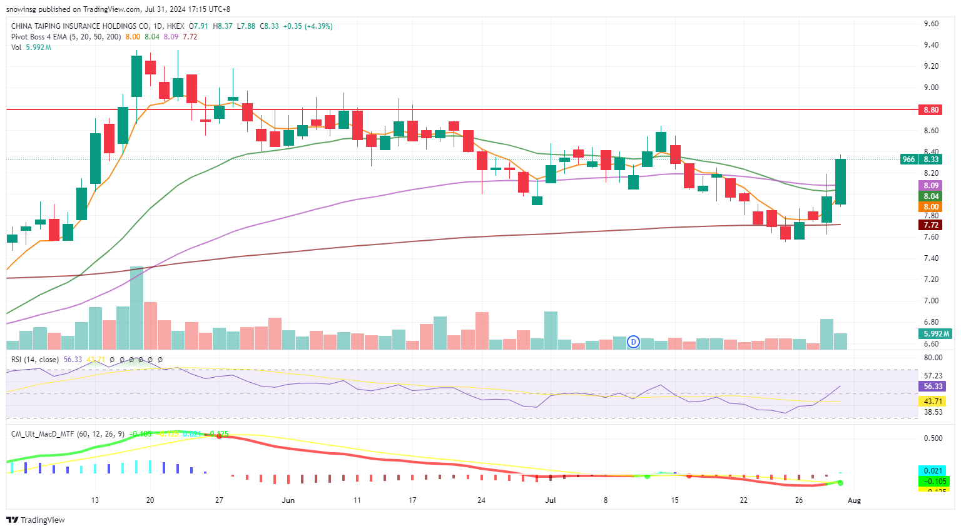Click the TradingView logo at bottom left
The height and width of the screenshot is (531, 961).
pos(36,520)
